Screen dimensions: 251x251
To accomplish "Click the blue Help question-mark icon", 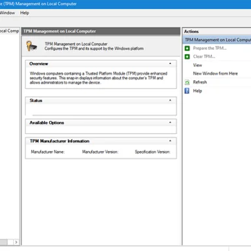I will [x=187, y=91].
